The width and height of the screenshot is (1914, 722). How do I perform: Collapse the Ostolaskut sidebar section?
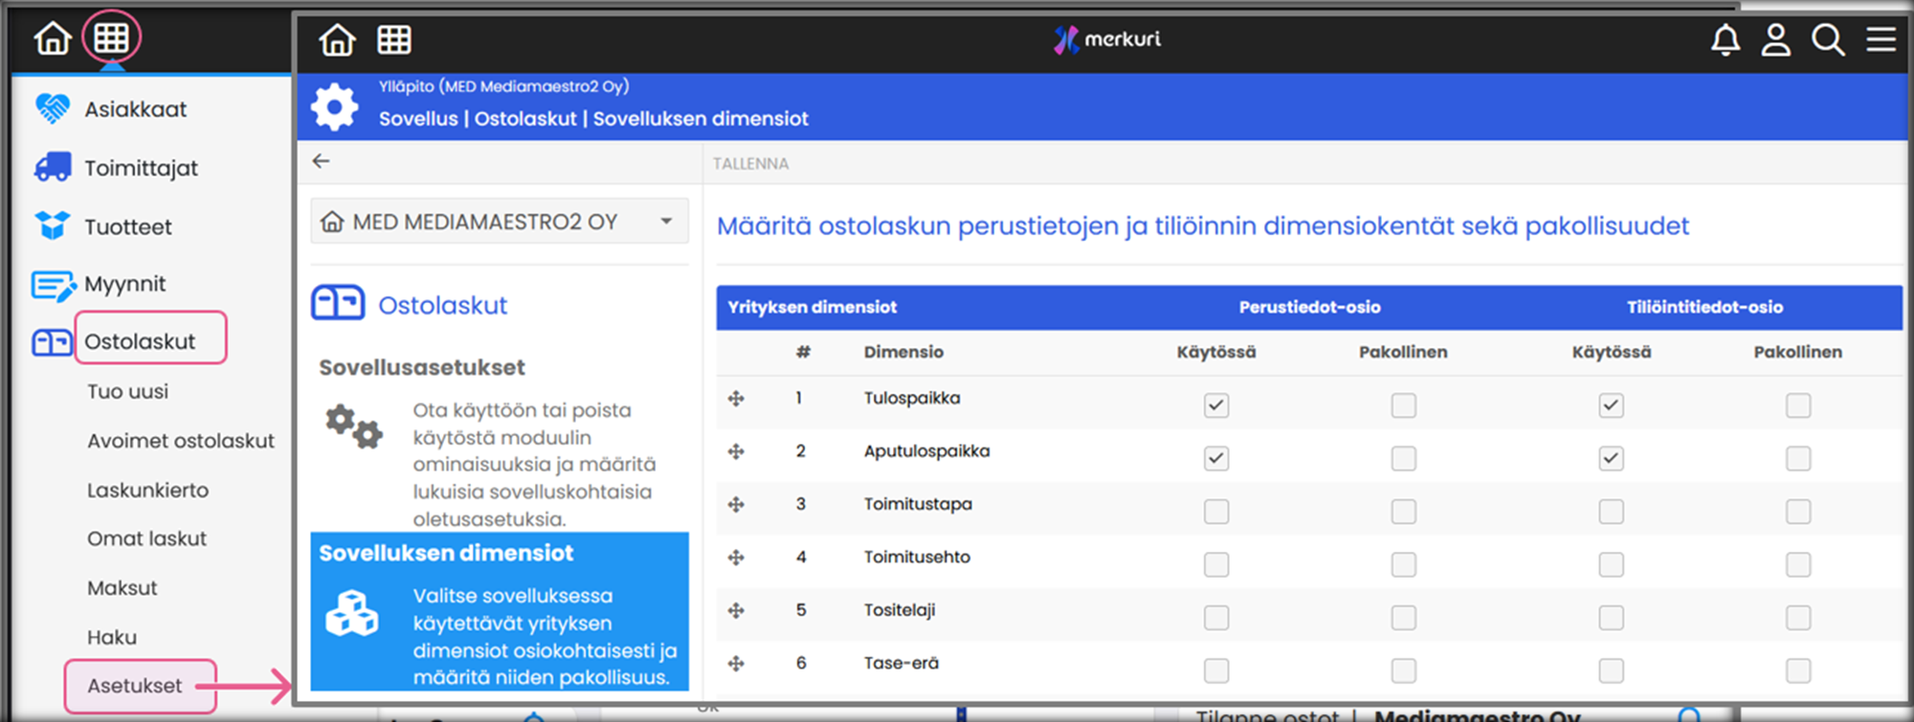(x=140, y=341)
